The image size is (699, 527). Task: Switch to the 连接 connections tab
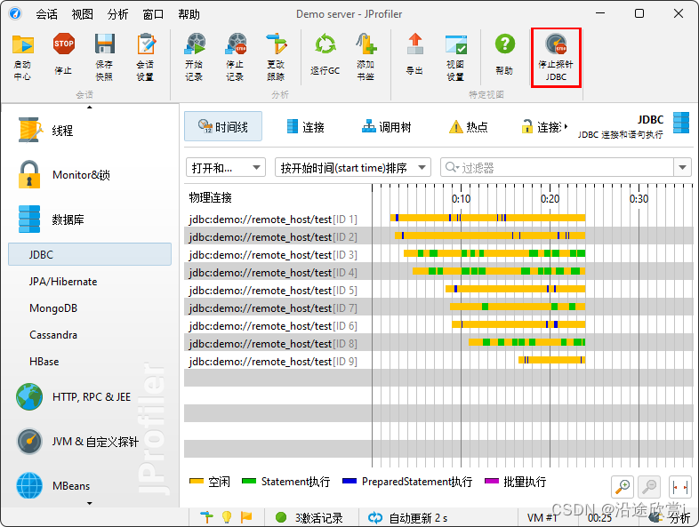tap(306, 127)
